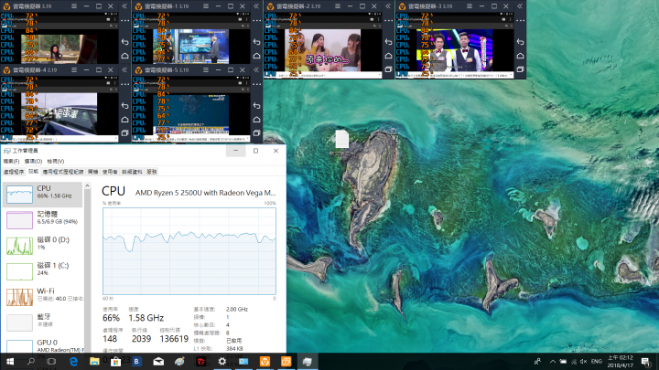The image size is (659, 370).
Task: Open 檢視(V) menu in Task Manager
Action: (56, 161)
